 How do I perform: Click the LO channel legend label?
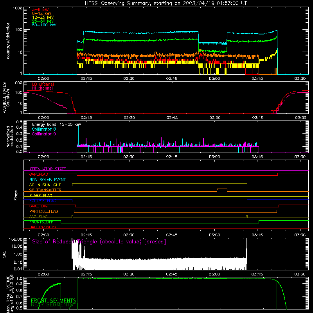43,84
